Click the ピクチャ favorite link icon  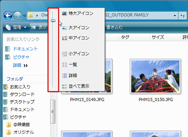[8, 57]
